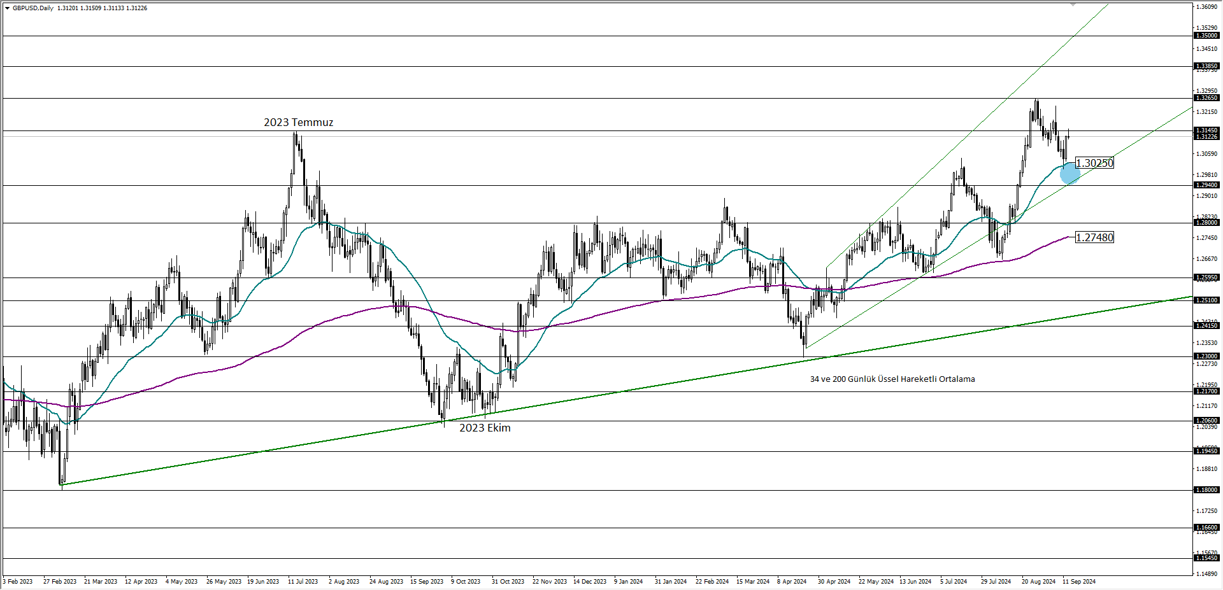The width and height of the screenshot is (1223, 590).
Task: Click the 1.33850 horizontal level price tag
Action: pos(1206,66)
